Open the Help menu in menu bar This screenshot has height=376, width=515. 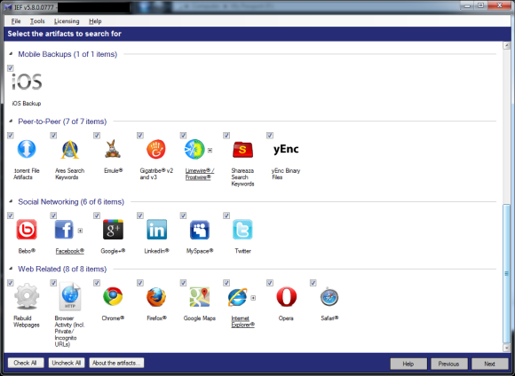(95, 21)
